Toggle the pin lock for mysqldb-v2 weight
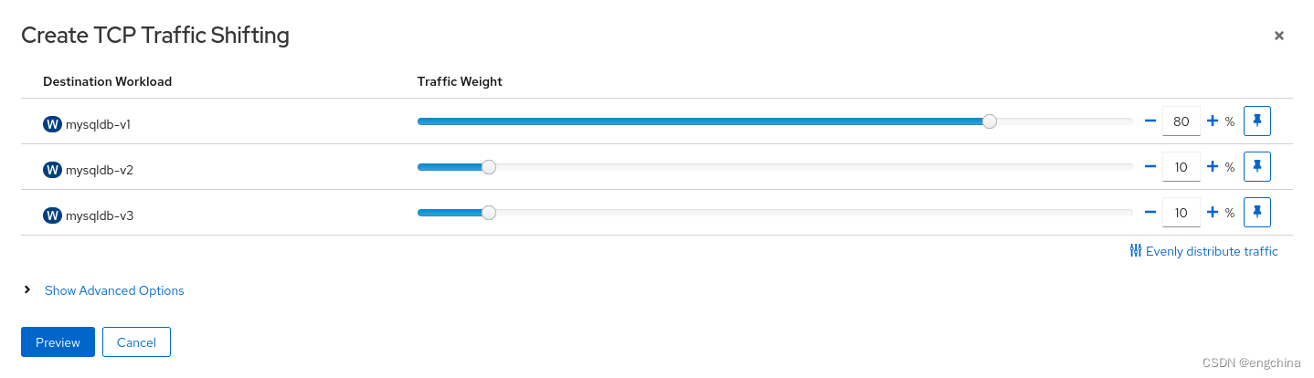This screenshot has width=1314, height=378. point(1257,166)
